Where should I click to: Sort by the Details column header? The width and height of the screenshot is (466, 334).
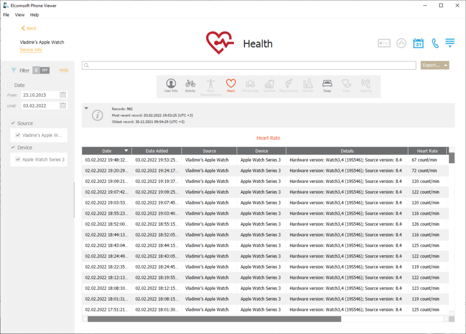347,151
